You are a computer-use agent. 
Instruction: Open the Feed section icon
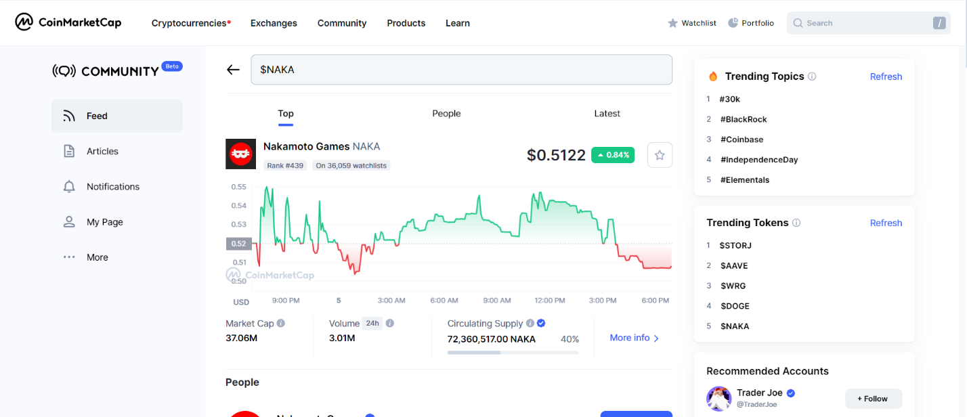click(69, 116)
